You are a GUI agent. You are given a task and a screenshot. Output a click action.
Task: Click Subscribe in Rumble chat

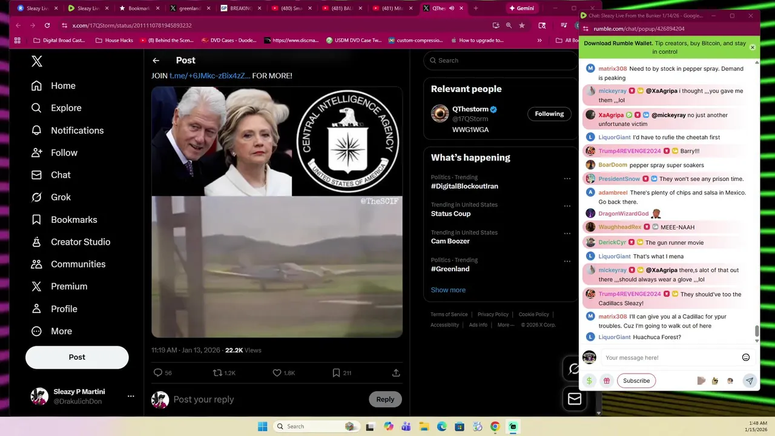coord(636,381)
